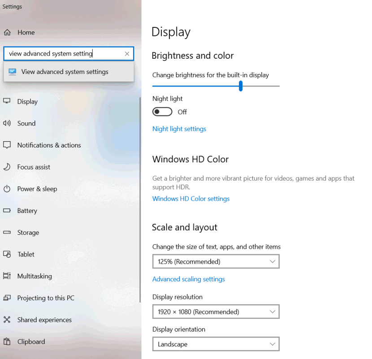This screenshot has height=359, width=372.
Task: Toggle the Night light switch
Action: pyautogui.click(x=162, y=112)
